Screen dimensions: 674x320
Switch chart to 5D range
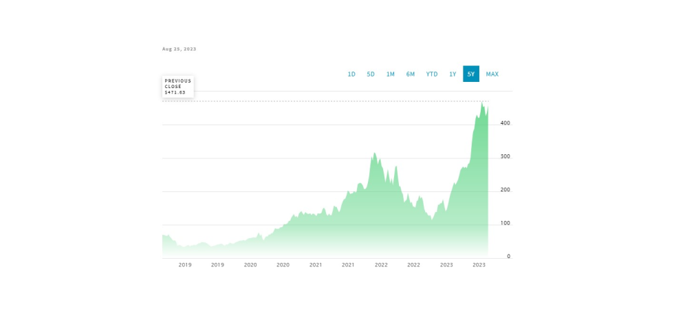coord(371,74)
